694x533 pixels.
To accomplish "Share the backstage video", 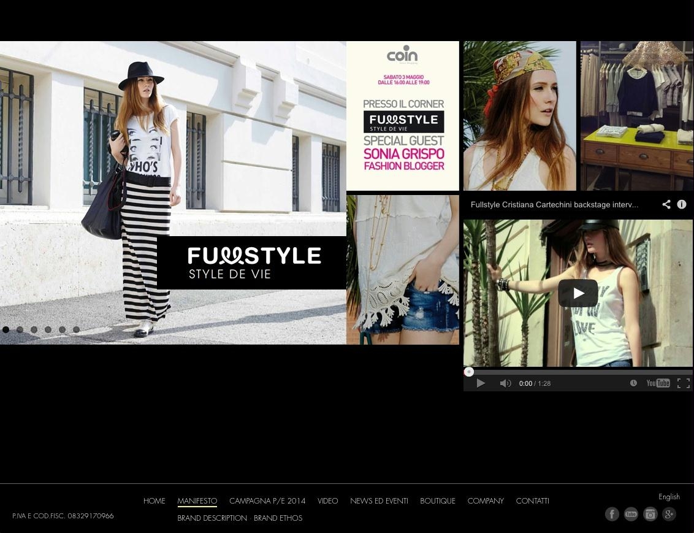I will 666,205.
